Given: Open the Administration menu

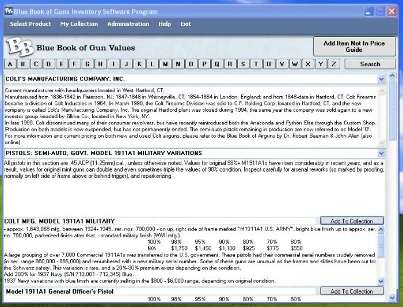Looking at the screenshot, I should [x=128, y=24].
